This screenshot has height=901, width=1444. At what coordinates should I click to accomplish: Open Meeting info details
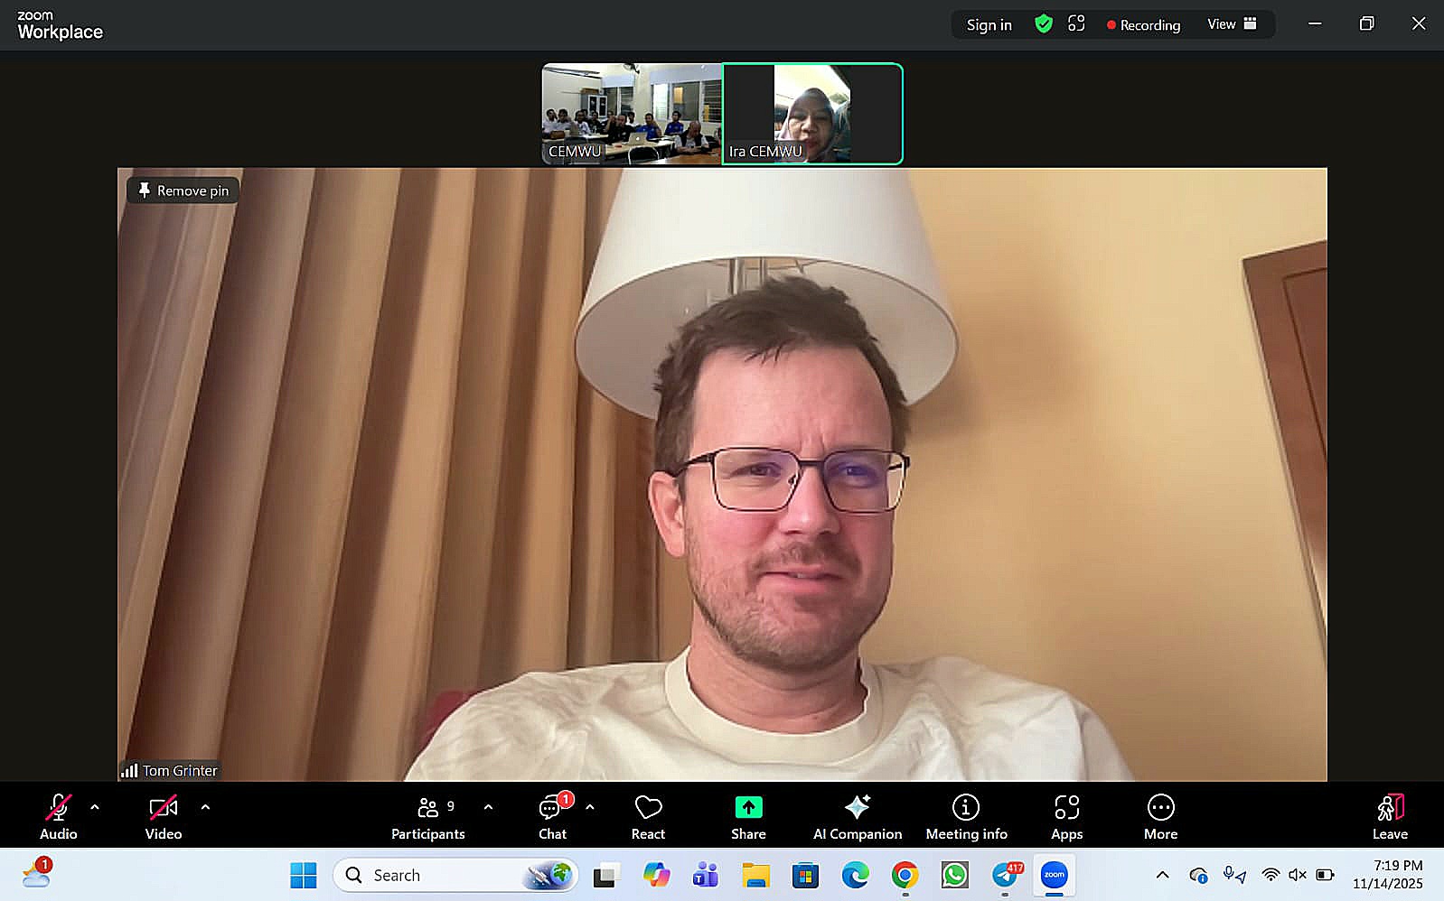click(x=966, y=817)
